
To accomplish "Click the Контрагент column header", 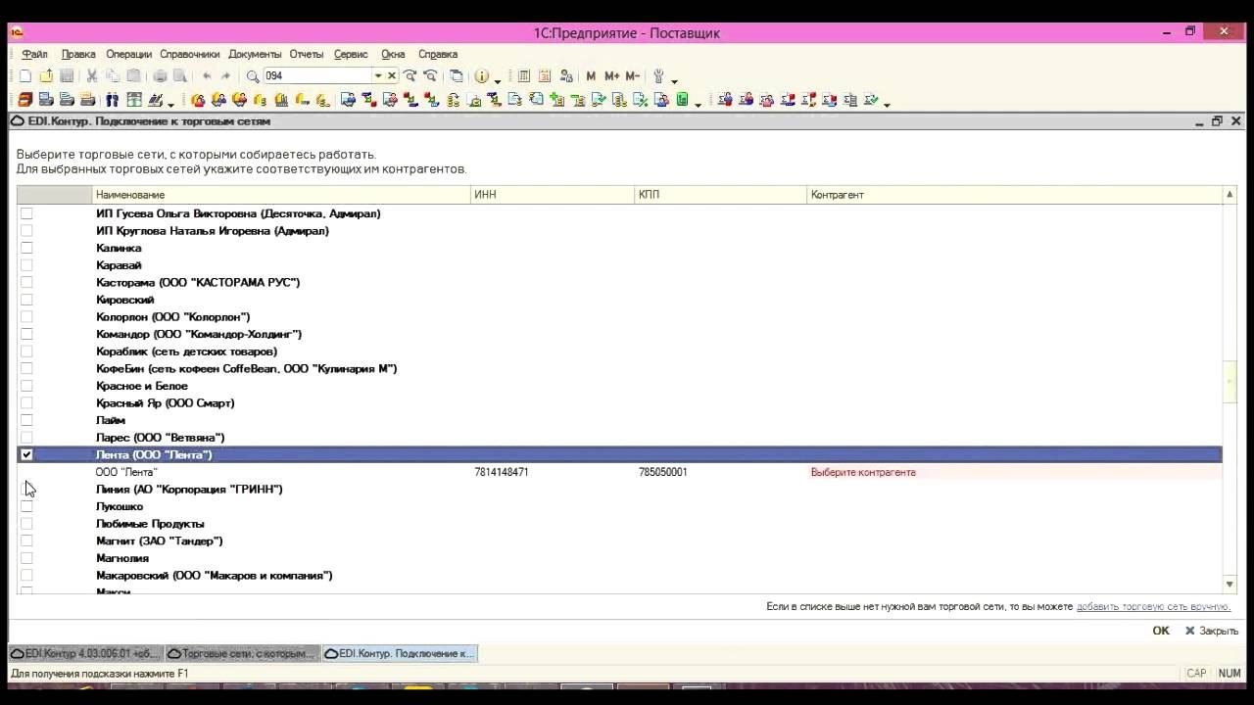I will point(1014,195).
